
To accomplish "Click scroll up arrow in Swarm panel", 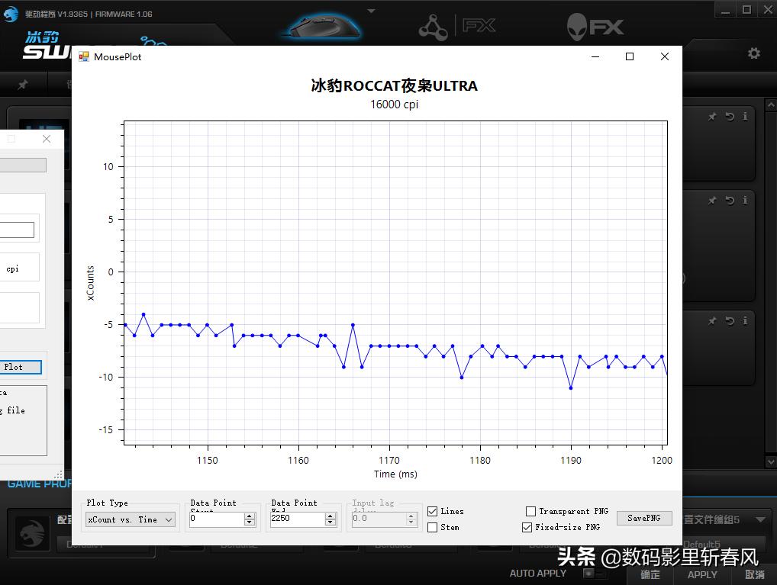I will click(x=771, y=105).
